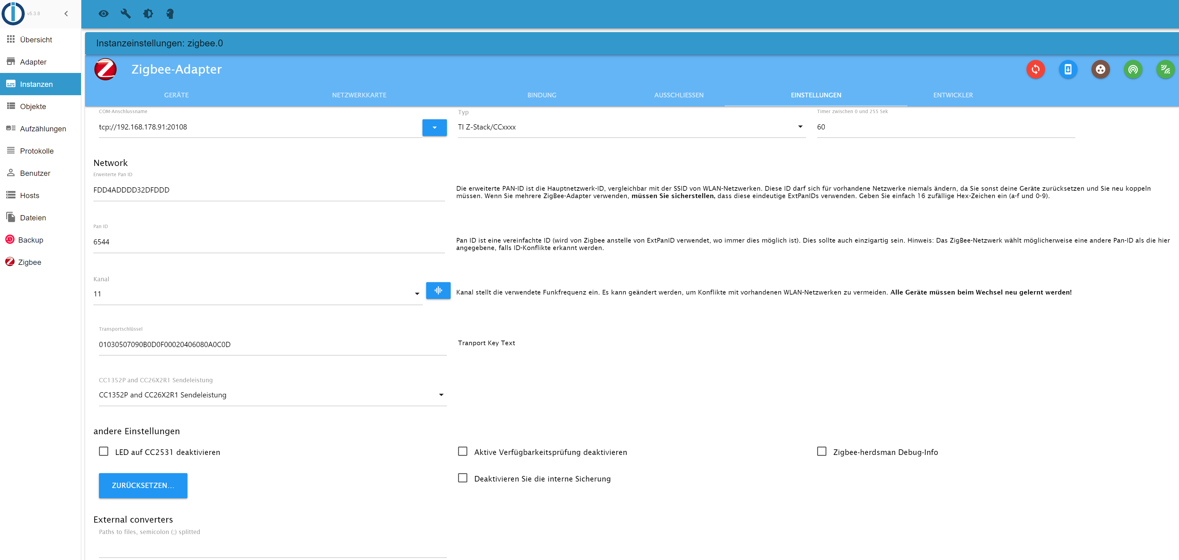
Task: Click the head-shaped expert mode icon
Action: (170, 14)
